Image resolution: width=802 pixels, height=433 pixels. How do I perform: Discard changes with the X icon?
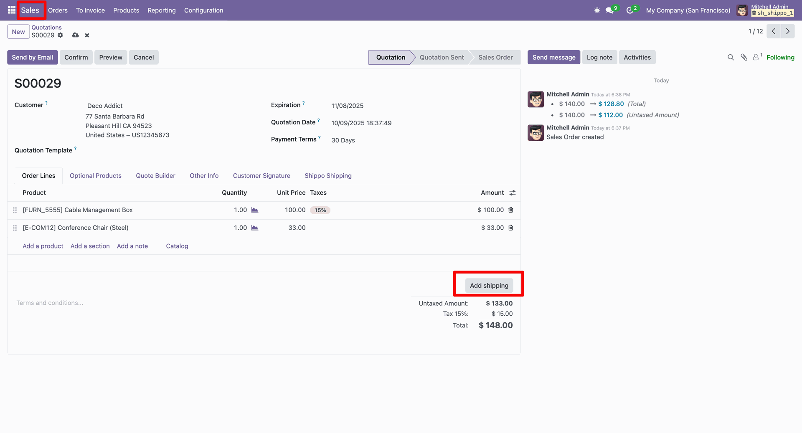(x=87, y=35)
